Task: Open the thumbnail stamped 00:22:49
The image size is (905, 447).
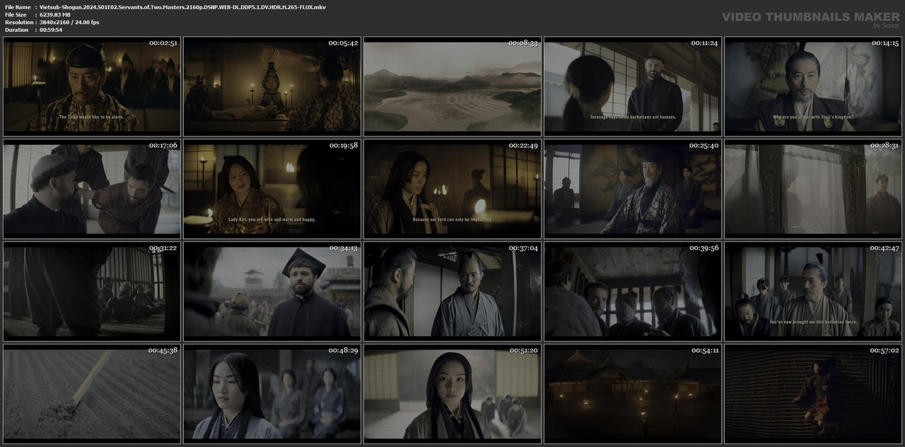Action: [452, 189]
